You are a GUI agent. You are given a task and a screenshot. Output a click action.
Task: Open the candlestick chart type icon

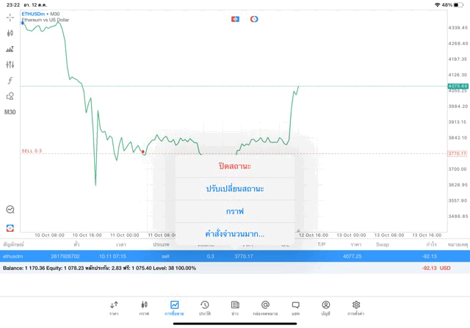(10, 33)
